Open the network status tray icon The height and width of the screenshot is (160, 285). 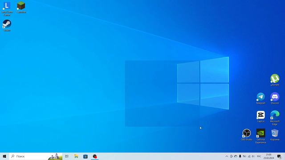click(249, 156)
